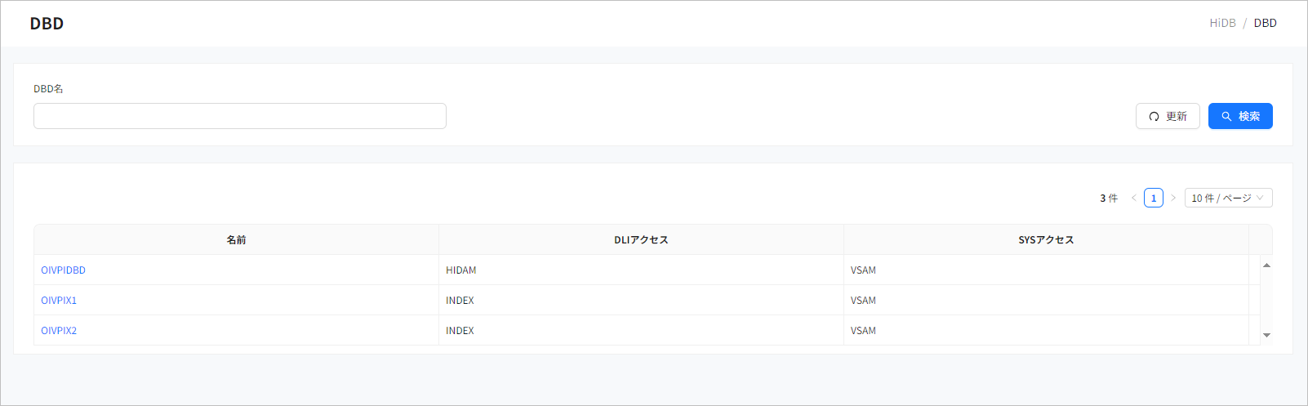Image resolution: width=1308 pixels, height=406 pixels.
Task: Go to the previous page arrow
Action: 1134,198
